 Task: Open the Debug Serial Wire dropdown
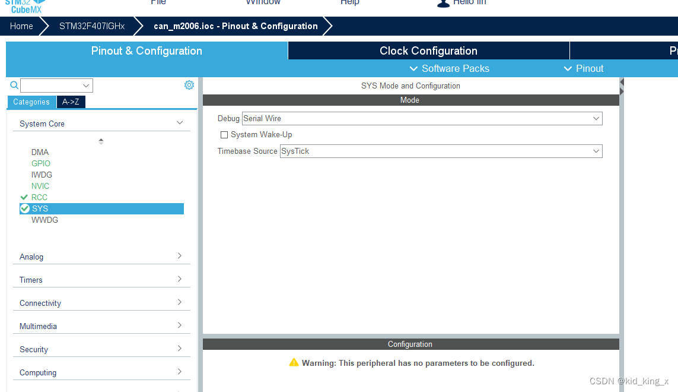click(x=422, y=118)
